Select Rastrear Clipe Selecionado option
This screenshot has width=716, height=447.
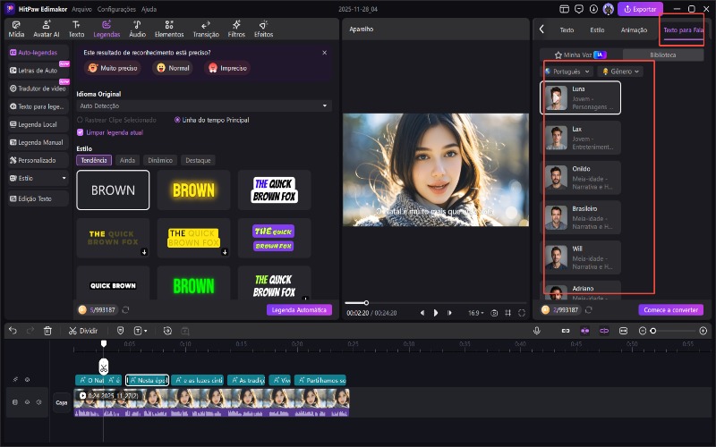click(81, 119)
